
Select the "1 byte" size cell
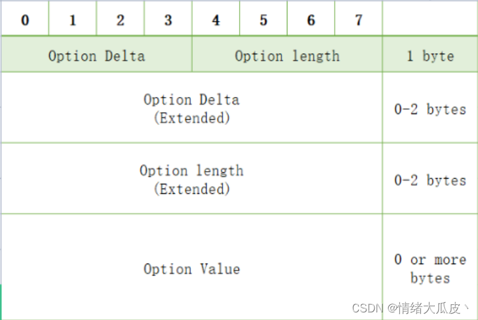coord(430,56)
